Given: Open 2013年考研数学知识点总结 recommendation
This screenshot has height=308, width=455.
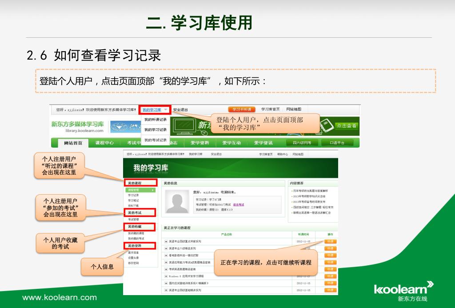Looking at the screenshot, I should 309,196.
